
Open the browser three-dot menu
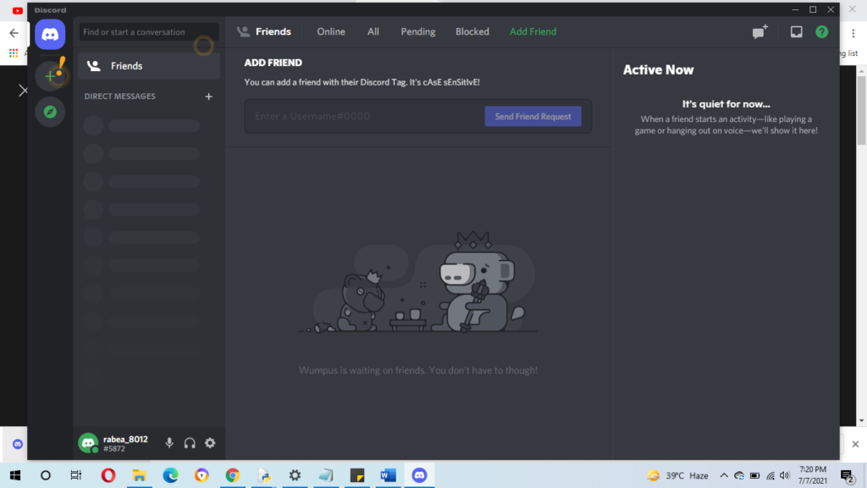pyautogui.click(x=853, y=33)
